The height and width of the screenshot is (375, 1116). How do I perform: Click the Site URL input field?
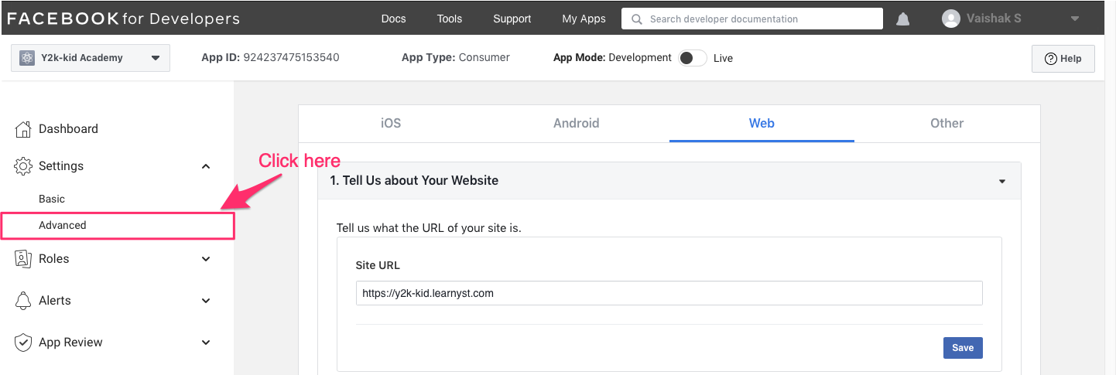(x=669, y=293)
